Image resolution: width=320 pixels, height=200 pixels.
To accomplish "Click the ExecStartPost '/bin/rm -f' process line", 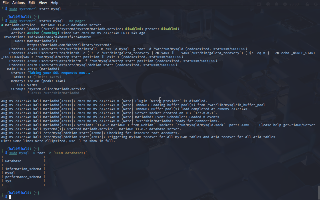I will (113, 61).
